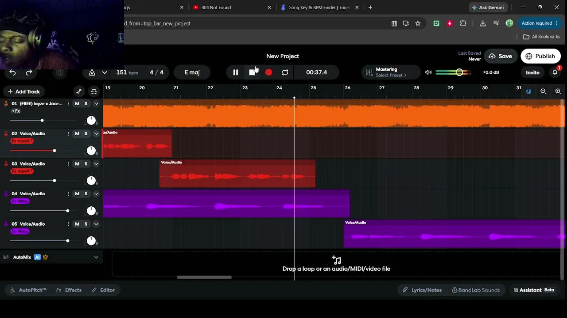Open the Effects panel

[69, 290]
